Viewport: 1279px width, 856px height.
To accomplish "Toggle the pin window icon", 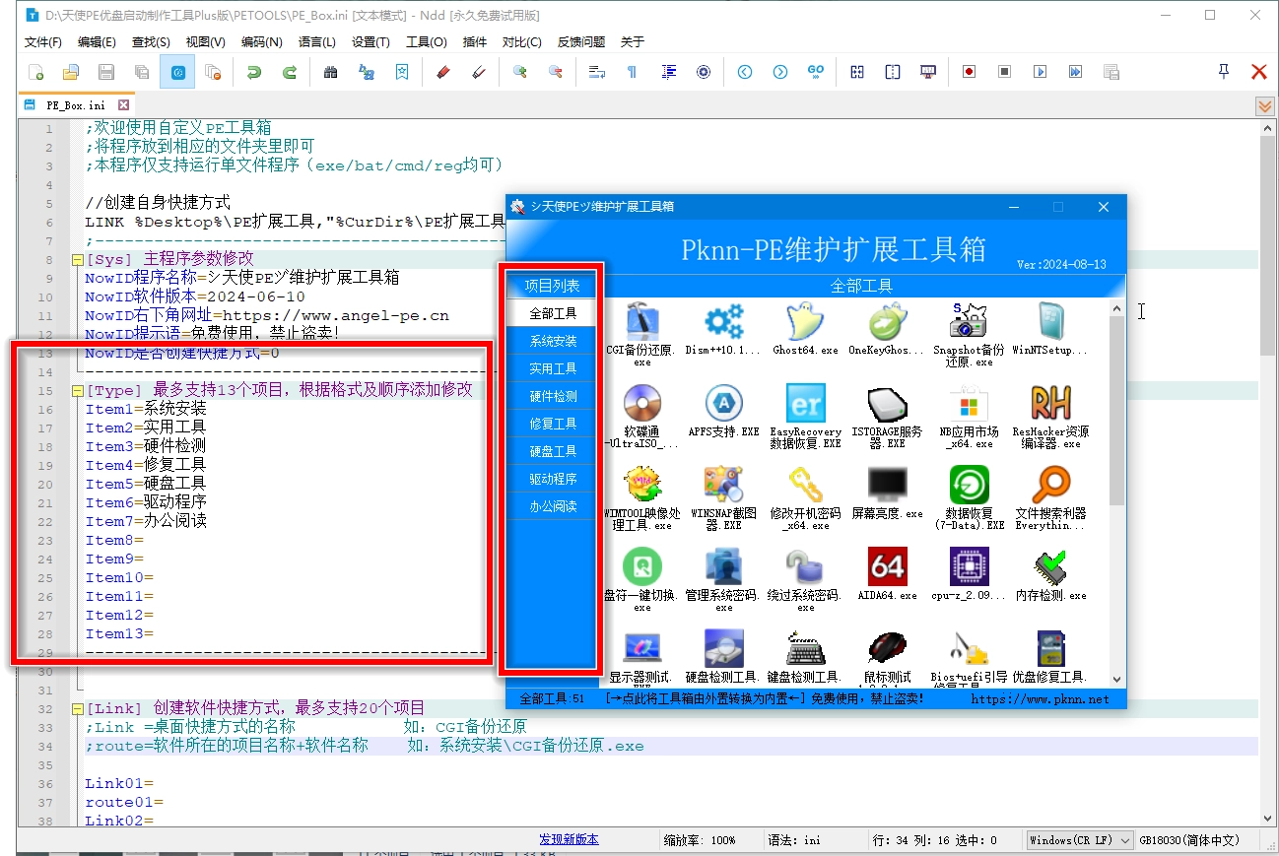I will [x=1224, y=72].
